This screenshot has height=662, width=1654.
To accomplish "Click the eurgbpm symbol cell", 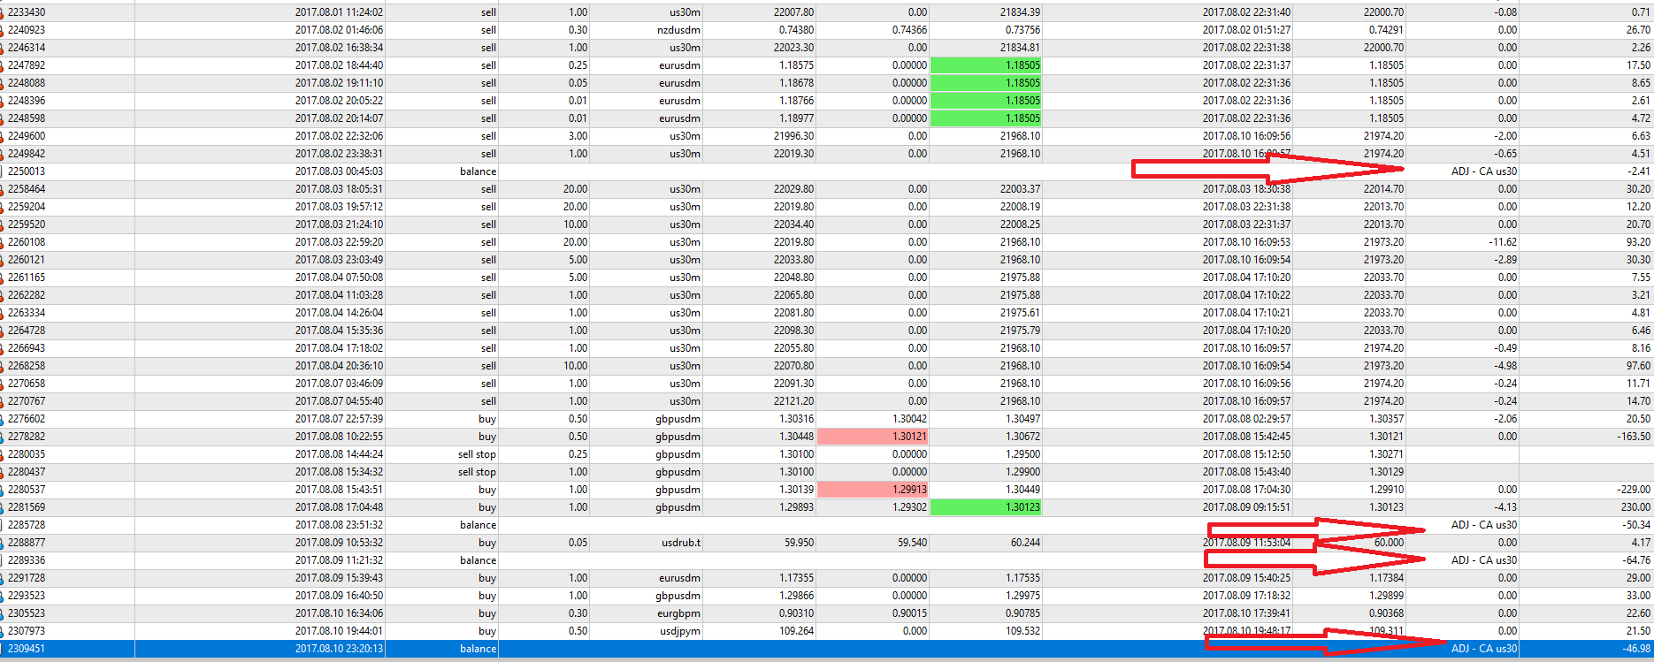I will [x=680, y=613].
